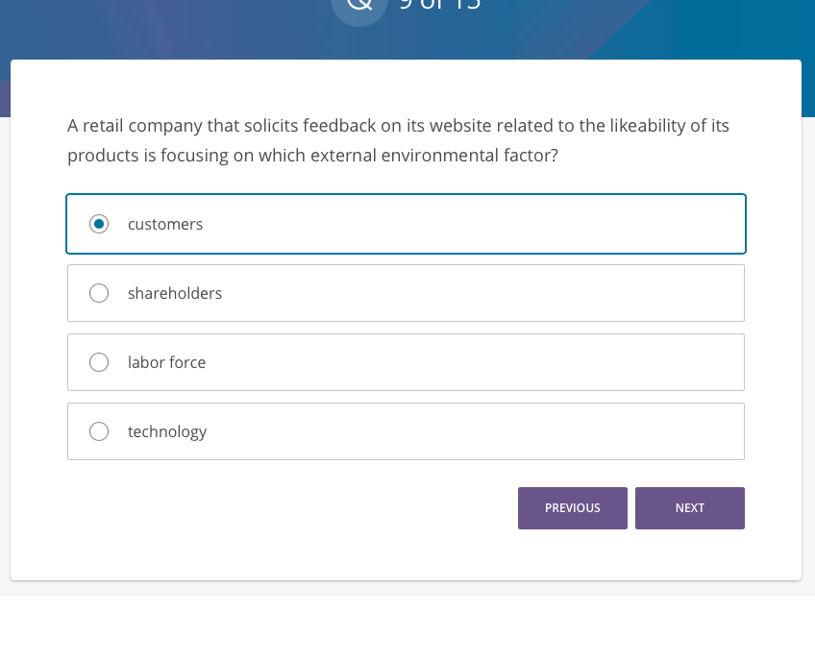Click the word 'technology' label text
The width and height of the screenshot is (815, 662).
(166, 431)
